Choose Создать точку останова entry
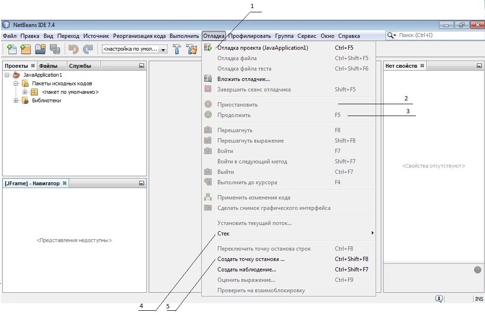This screenshot has height=324, width=485. point(288,259)
